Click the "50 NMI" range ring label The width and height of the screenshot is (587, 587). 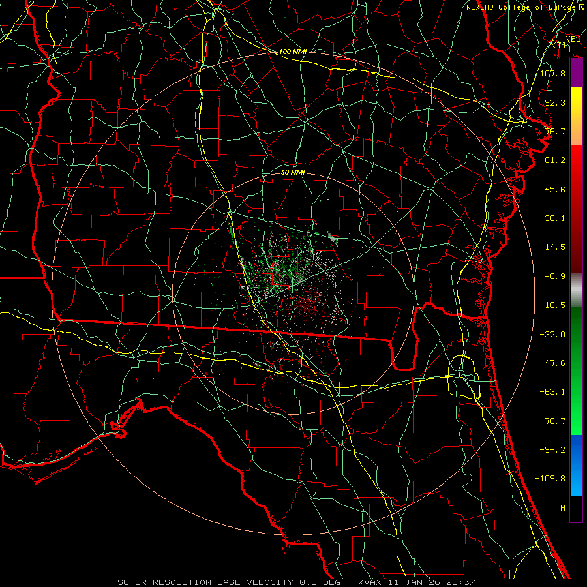(x=293, y=172)
